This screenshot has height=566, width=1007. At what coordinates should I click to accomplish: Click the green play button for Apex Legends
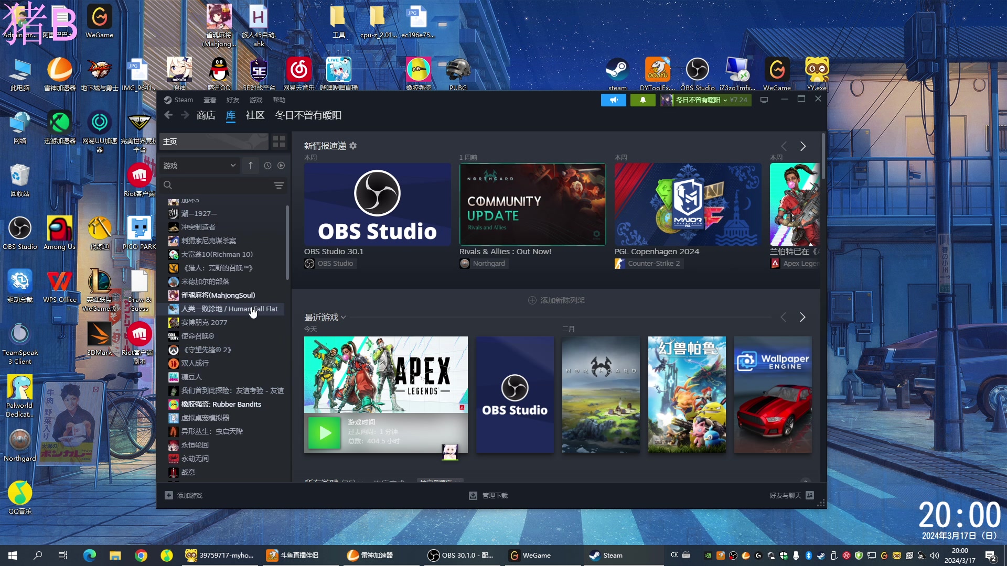point(324,432)
